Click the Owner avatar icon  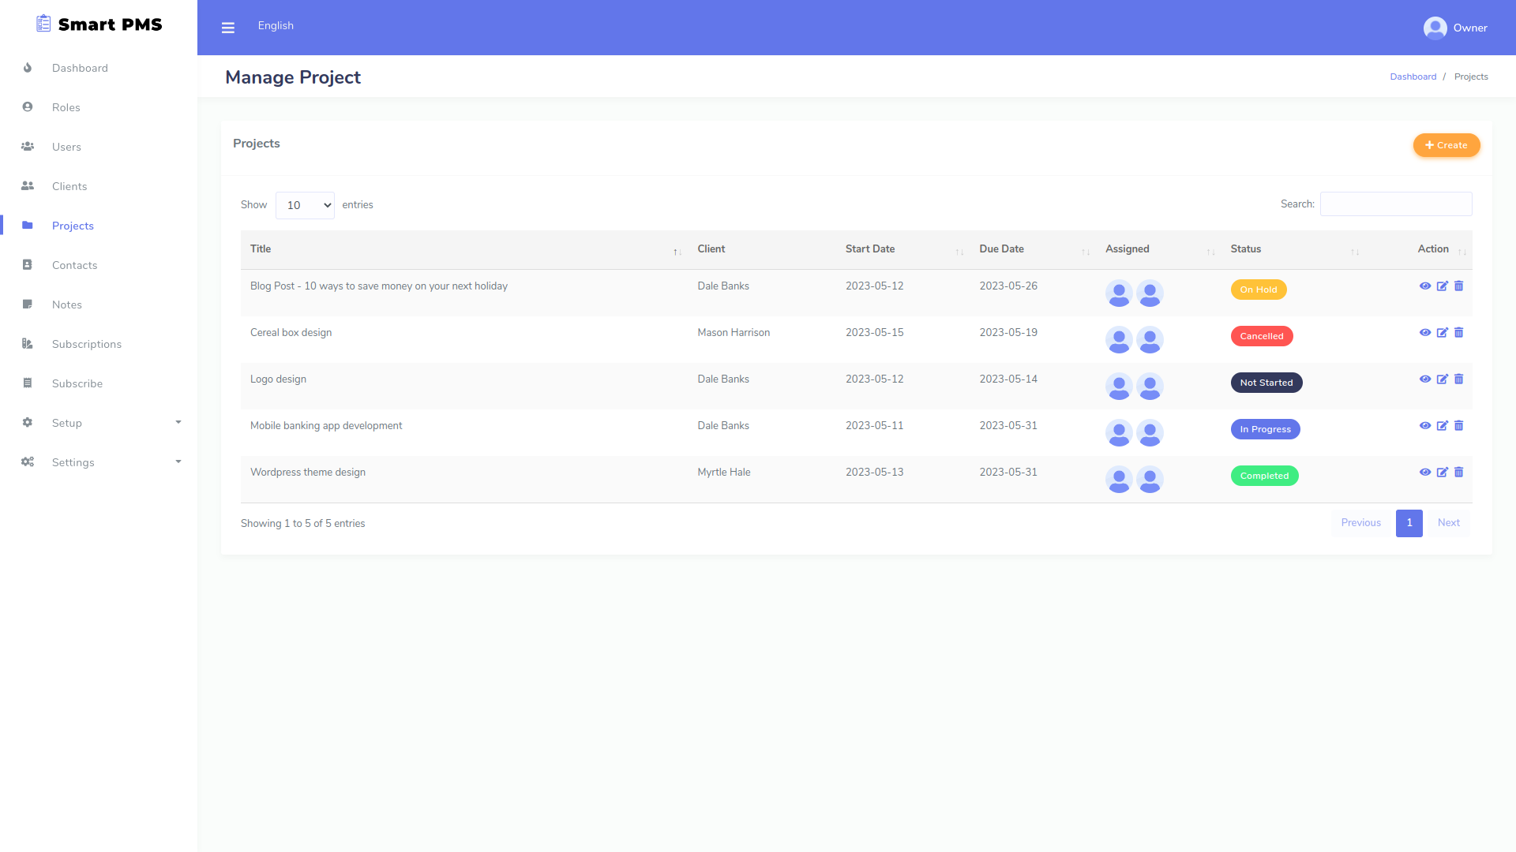[x=1435, y=28]
